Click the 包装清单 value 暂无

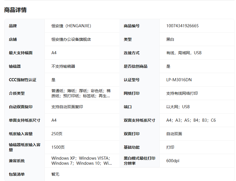click(x=55, y=174)
